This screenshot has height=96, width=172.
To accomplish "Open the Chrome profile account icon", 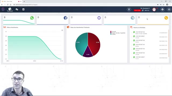I will coord(167,5).
